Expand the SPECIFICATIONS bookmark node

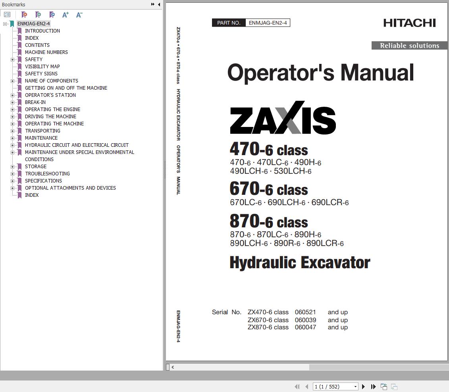[x=12, y=181]
